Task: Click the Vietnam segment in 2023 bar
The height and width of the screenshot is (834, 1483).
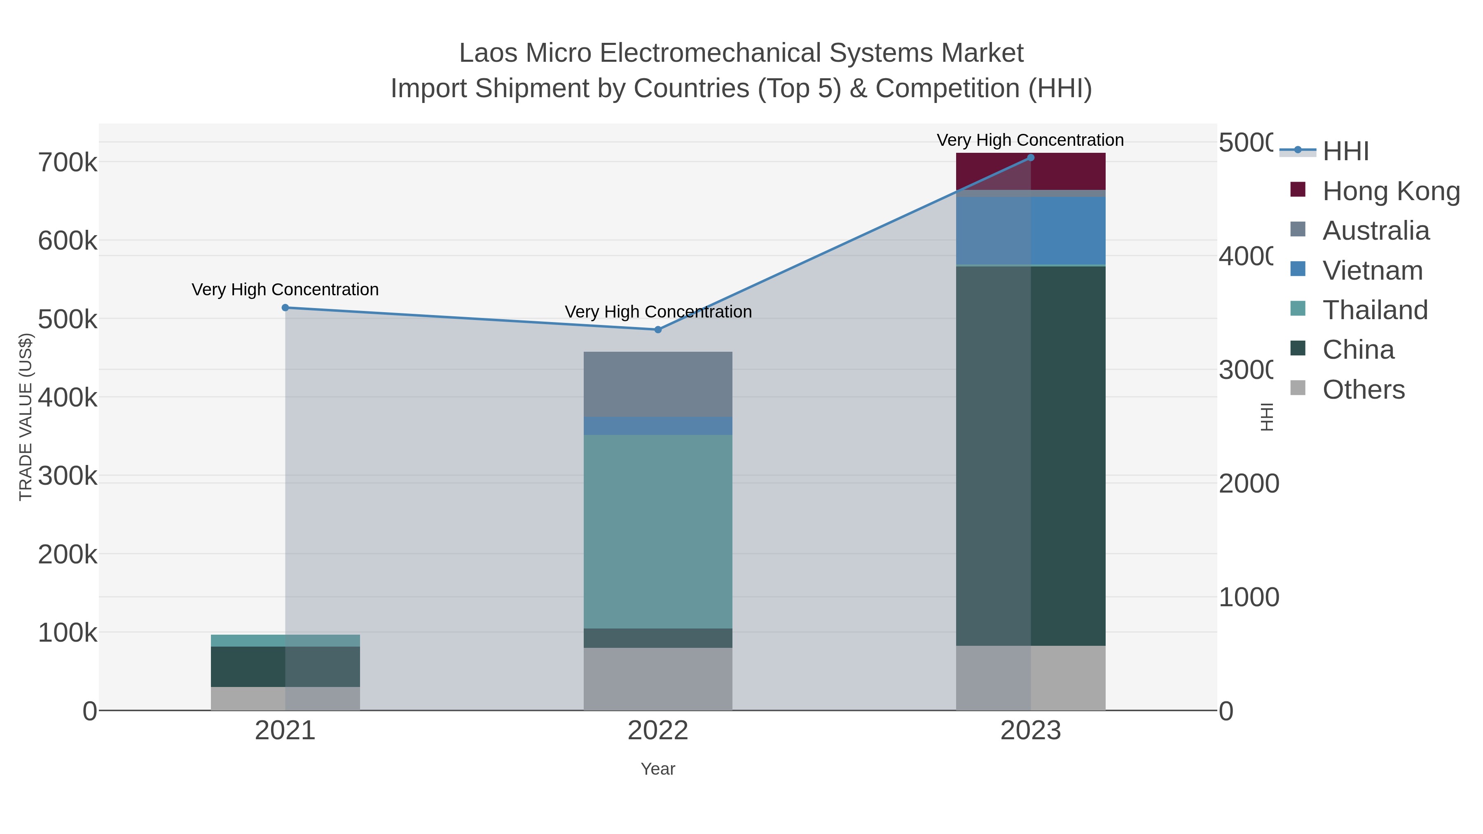Action: 1031,231
